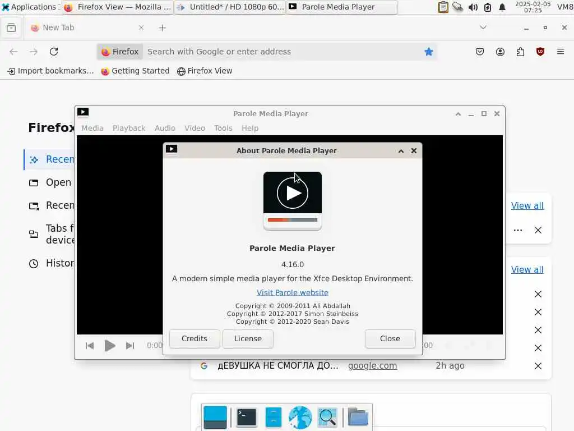
Task: Click Parole next track button
Action: [x=130, y=346]
